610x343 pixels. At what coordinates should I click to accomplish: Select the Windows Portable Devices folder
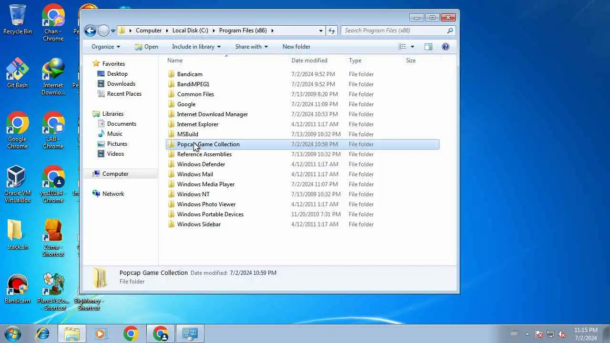(x=210, y=214)
